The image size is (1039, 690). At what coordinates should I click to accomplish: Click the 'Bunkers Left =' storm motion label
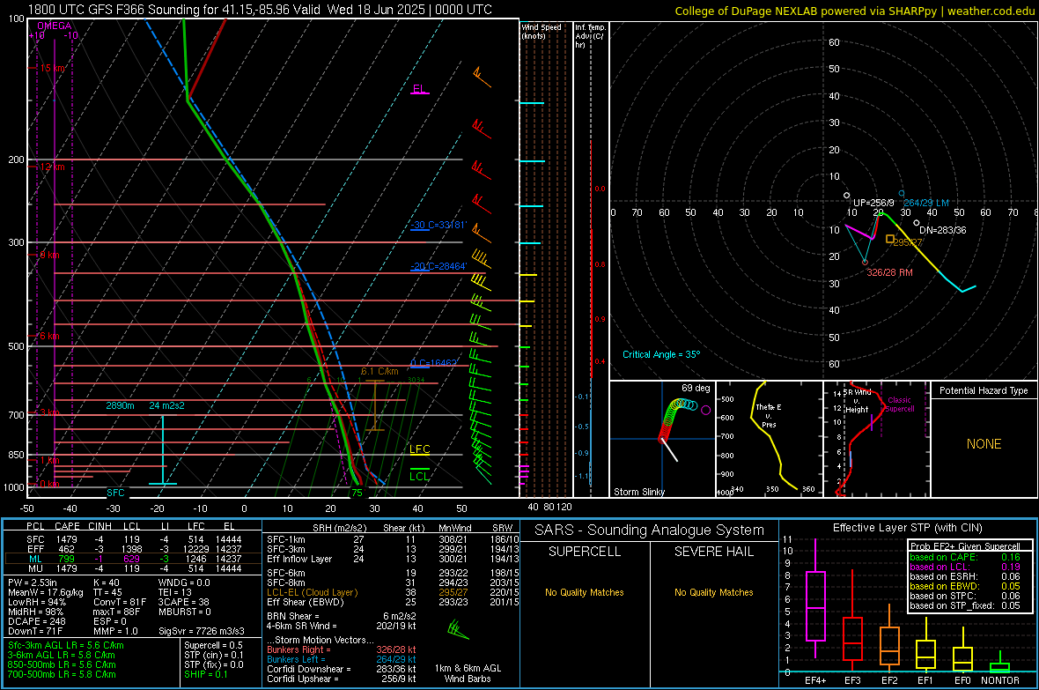(296, 659)
